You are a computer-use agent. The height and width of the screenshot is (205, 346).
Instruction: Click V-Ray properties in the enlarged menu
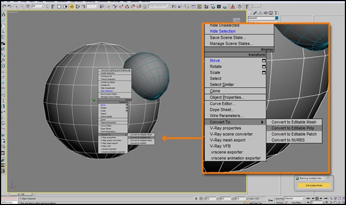[x=226, y=128]
